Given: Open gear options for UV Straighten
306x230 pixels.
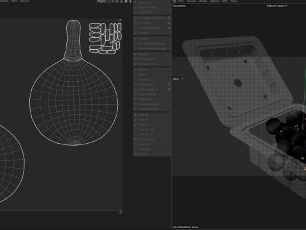Looking at the screenshot, I should point(169,84).
